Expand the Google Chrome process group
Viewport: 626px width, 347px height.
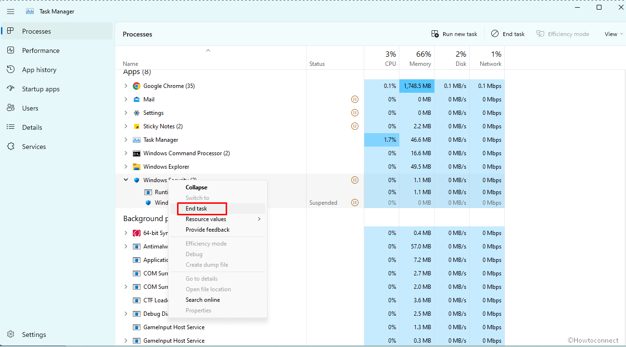(126, 86)
